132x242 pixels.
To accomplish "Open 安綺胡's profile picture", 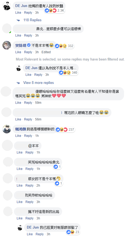I will tap(7, 45).
